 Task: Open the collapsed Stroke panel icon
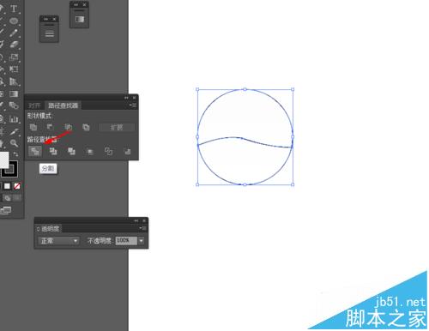tap(49, 33)
